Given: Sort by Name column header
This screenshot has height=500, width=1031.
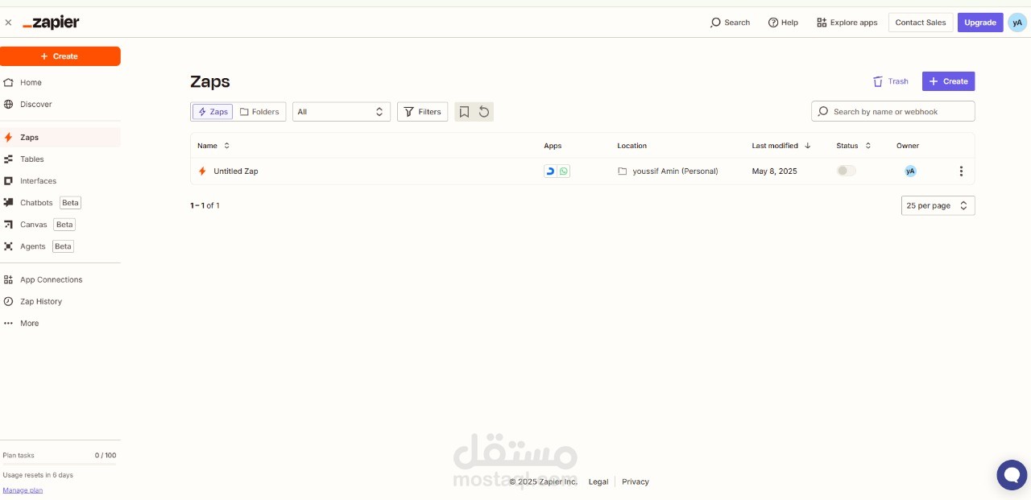Looking at the screenshot, I should [x=213, y=146].
